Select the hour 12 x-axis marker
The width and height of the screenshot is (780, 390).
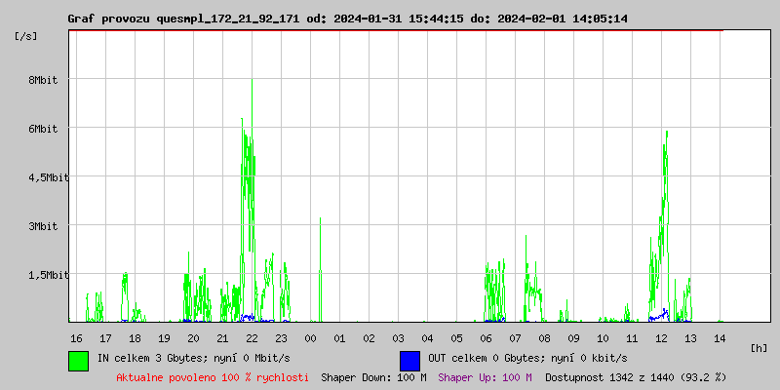point(661,338)
